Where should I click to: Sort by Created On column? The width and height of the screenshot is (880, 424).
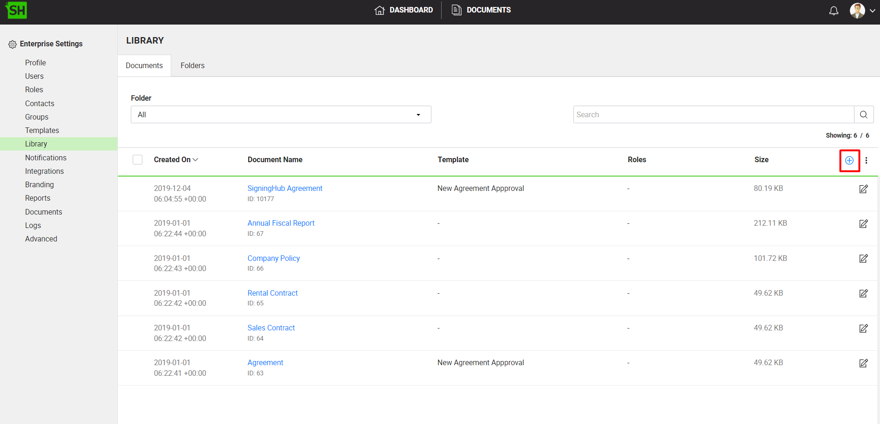point(175,160)
